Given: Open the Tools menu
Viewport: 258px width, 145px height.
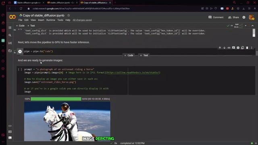Looking at the screenshot, I should click(60, 20).
